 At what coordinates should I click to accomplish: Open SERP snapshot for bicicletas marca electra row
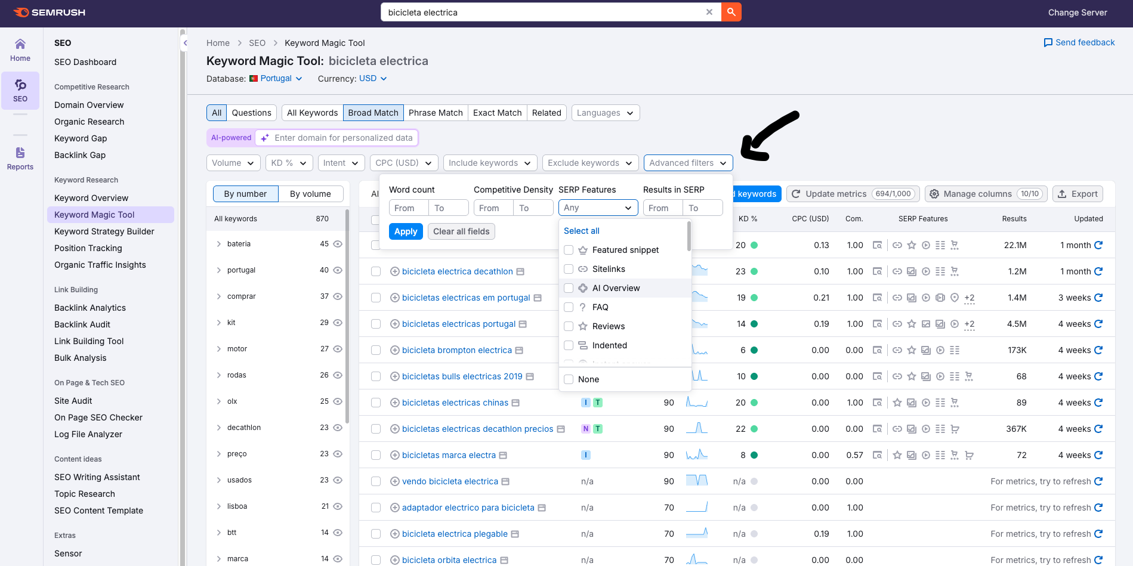tap(877, 455)
